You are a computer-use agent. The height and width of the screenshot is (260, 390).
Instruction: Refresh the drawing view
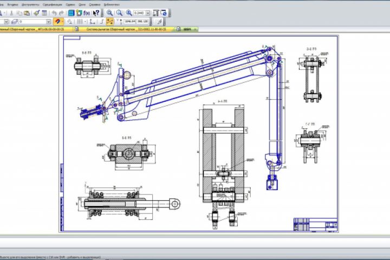coord(164,13)
